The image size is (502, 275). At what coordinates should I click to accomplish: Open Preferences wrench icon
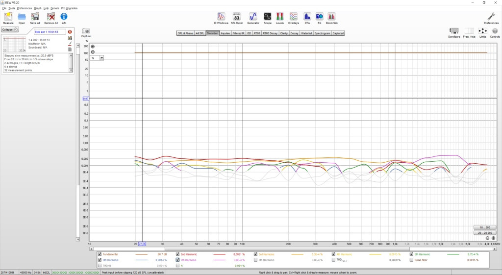coord(491,18)
